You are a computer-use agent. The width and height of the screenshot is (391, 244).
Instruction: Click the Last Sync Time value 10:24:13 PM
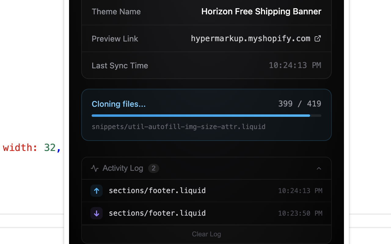tap(295, 65)
